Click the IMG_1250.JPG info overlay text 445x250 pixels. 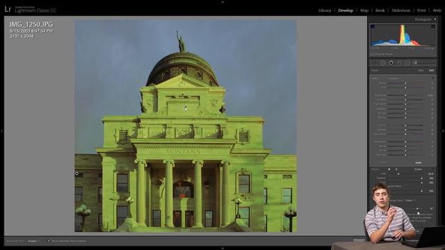point(31,24)
